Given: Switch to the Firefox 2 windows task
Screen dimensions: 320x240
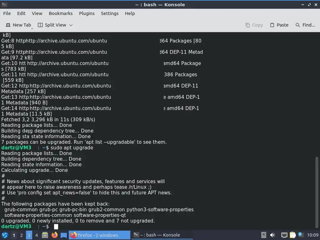Looking at the screenshot, I should [100, 235].
